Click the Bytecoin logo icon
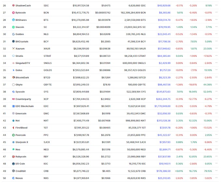The height and width of the screenshot is (183, 221). pos(13,13)
